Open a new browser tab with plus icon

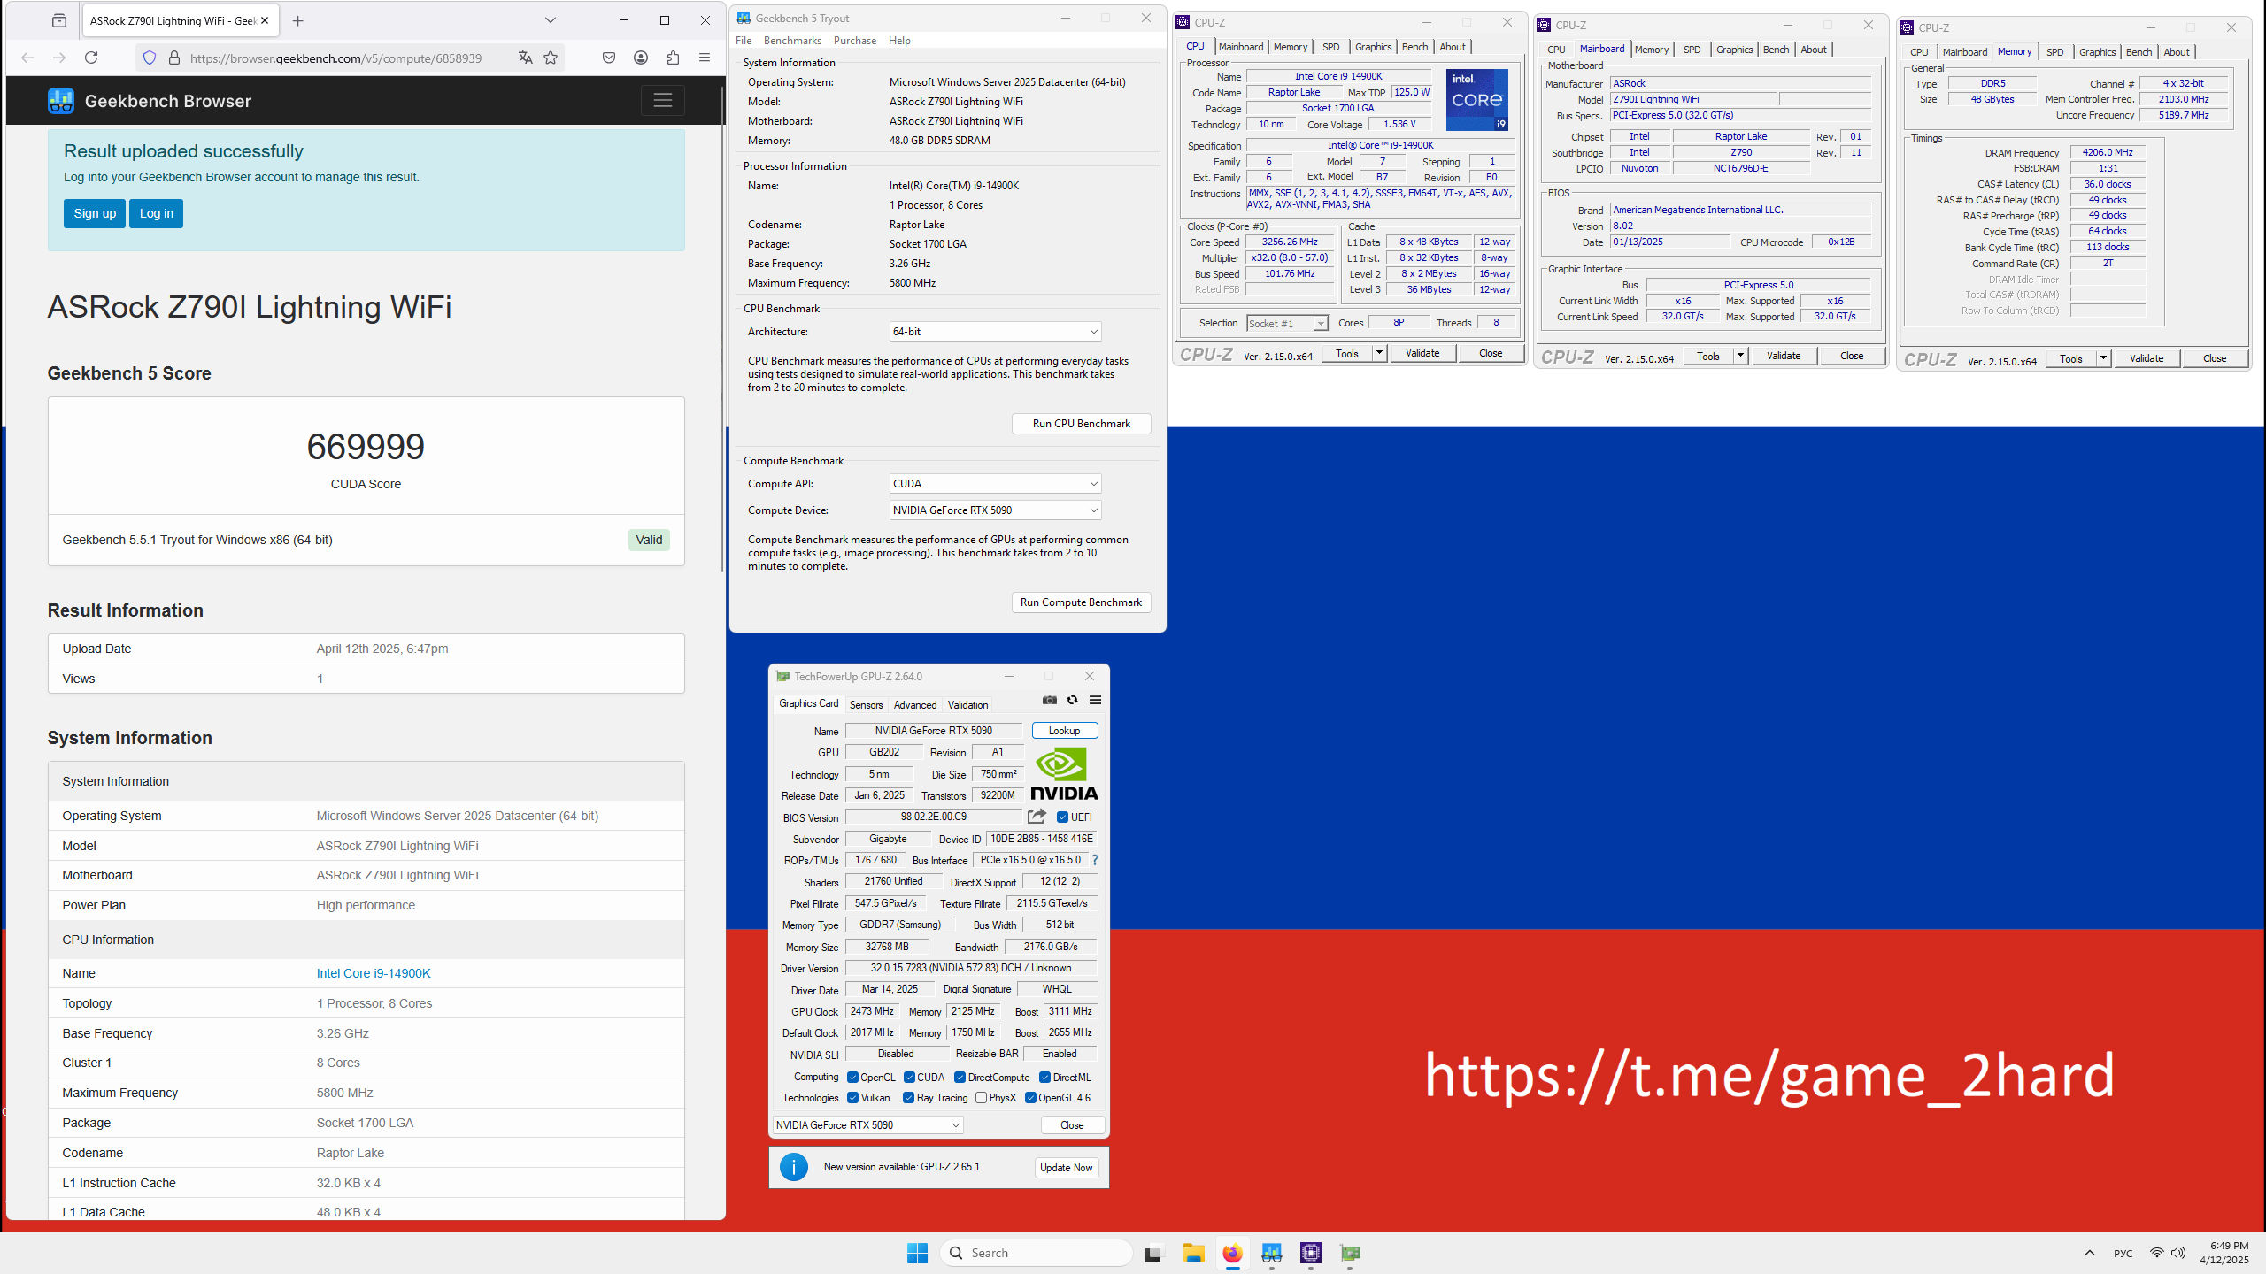(x=298, y=20)
